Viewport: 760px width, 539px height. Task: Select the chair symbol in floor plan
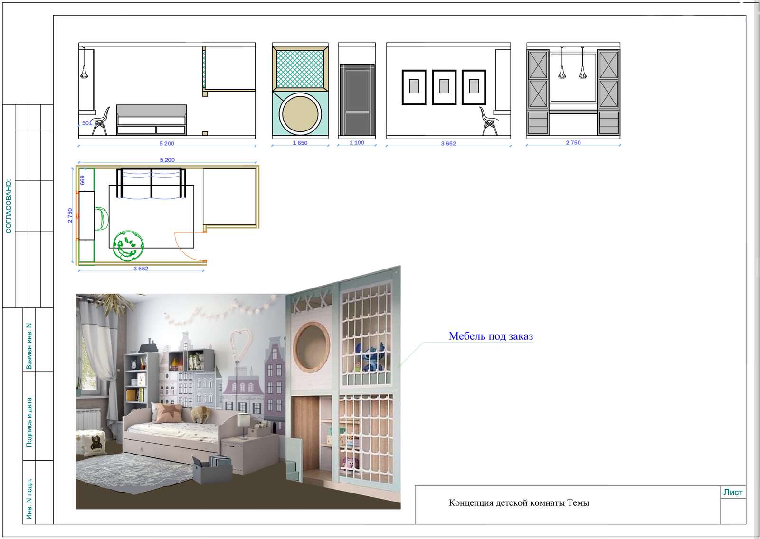102,219
